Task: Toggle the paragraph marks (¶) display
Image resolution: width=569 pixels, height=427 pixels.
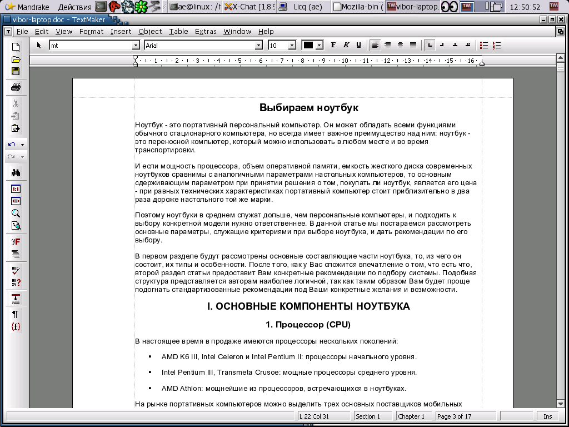Action: click(16, 314)
